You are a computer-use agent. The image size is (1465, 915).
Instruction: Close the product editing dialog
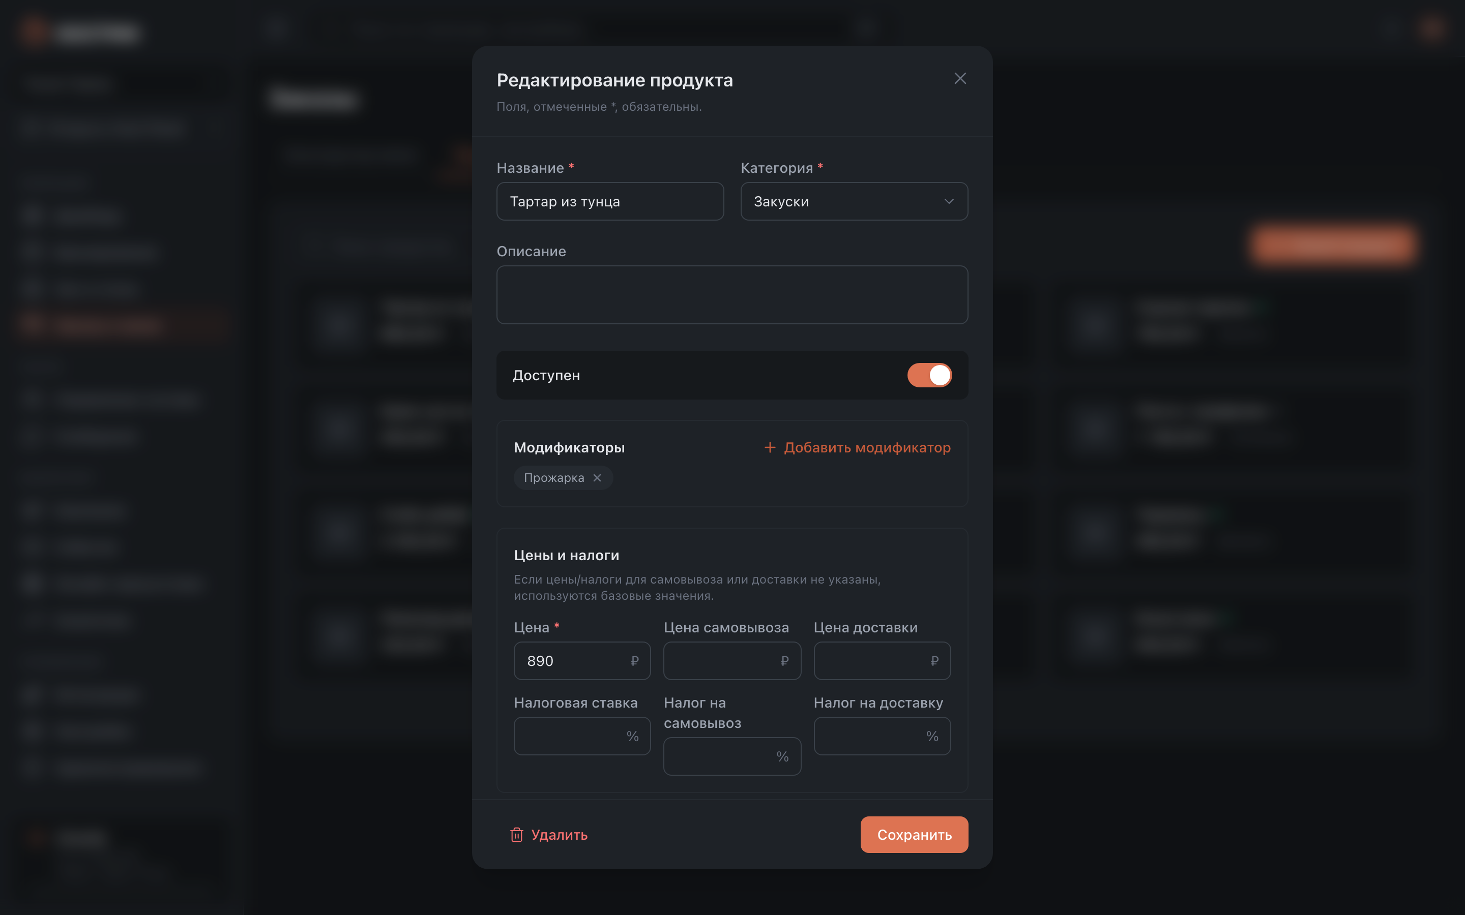[x=959, y=79]
